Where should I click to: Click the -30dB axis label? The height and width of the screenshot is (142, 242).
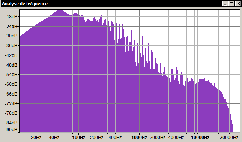coord(11,36)
